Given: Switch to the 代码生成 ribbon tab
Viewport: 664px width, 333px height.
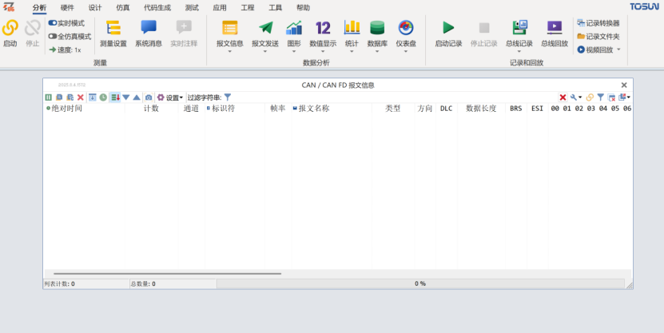Looking at the screenshot, I should (x=157, y=8).
